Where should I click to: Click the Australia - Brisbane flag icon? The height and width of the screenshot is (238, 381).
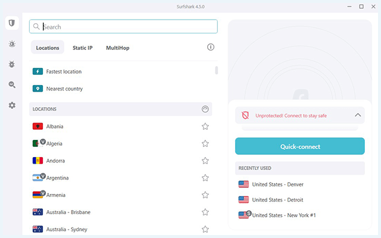coord(38,212)
